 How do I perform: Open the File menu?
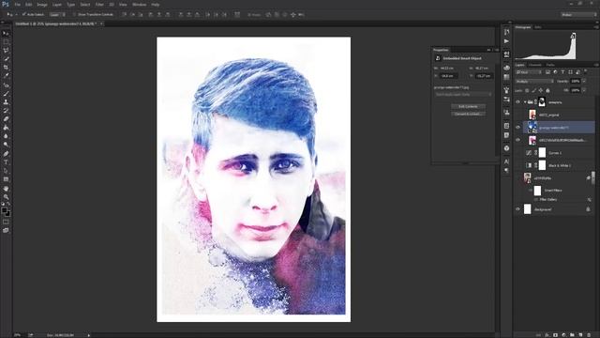(18, 5)
